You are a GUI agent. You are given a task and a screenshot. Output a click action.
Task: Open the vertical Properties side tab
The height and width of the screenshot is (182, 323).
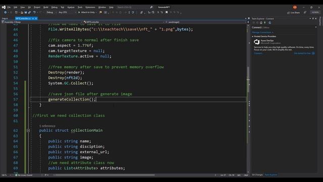pyautogui.click(x=320, y=21)
